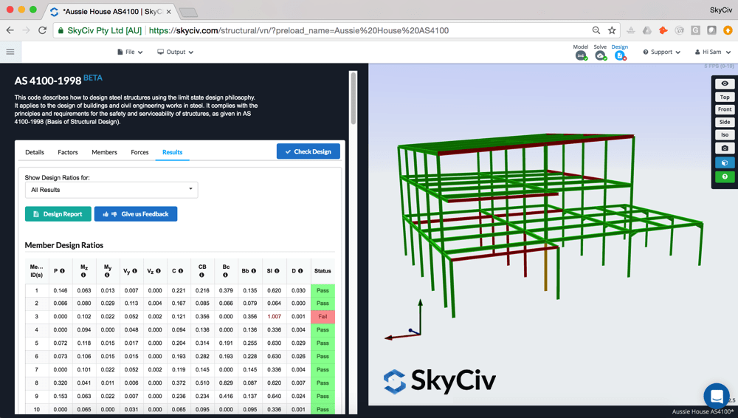Toggle visibility settings with the eye icon

click(x=725, y=84)
